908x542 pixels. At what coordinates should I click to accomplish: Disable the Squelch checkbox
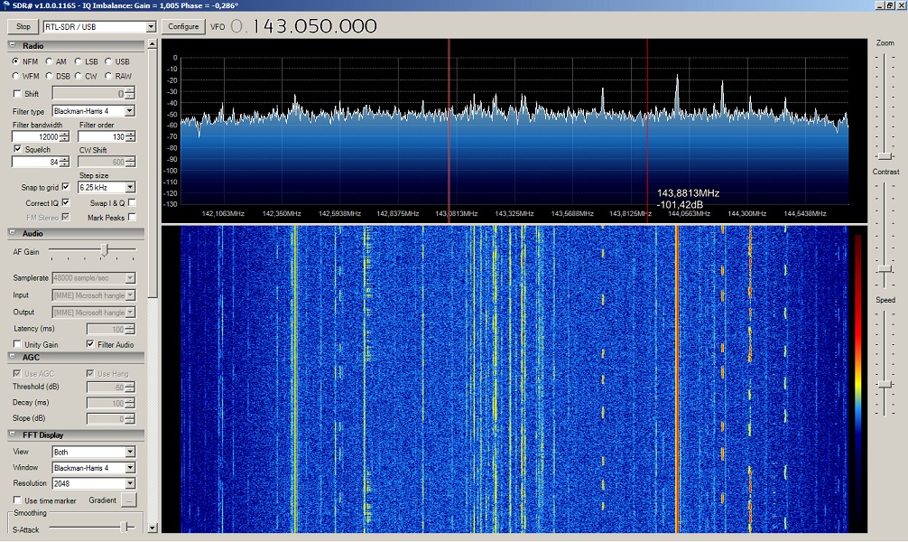(17, 149)
